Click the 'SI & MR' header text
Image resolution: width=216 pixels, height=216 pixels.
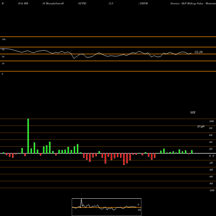(x=23, y=3)
